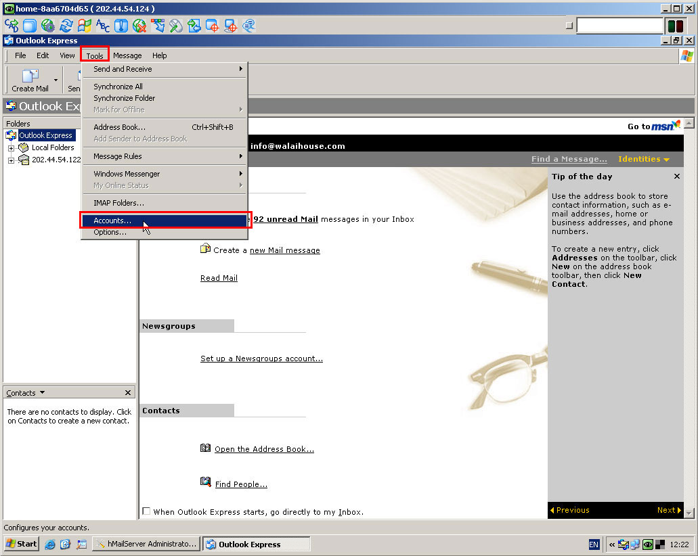Click the file transfer arrows icon

point(194,26)
